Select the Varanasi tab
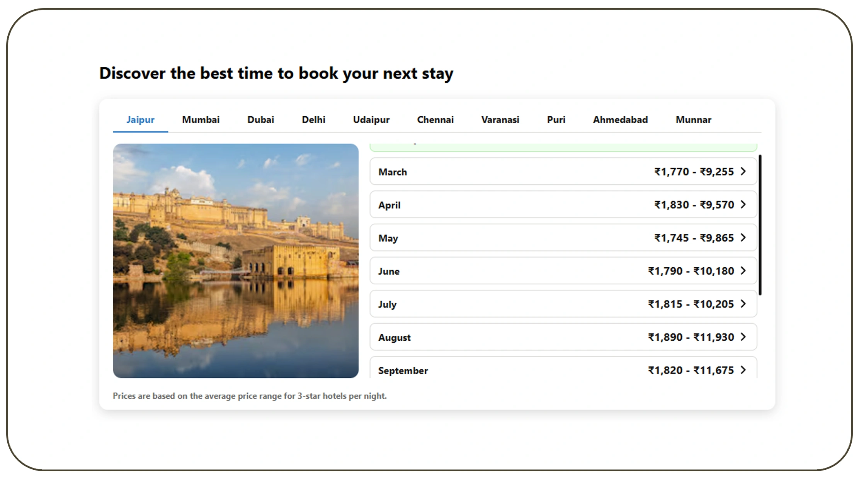This screenshot has height=479, width=859. tap(500, 120)
